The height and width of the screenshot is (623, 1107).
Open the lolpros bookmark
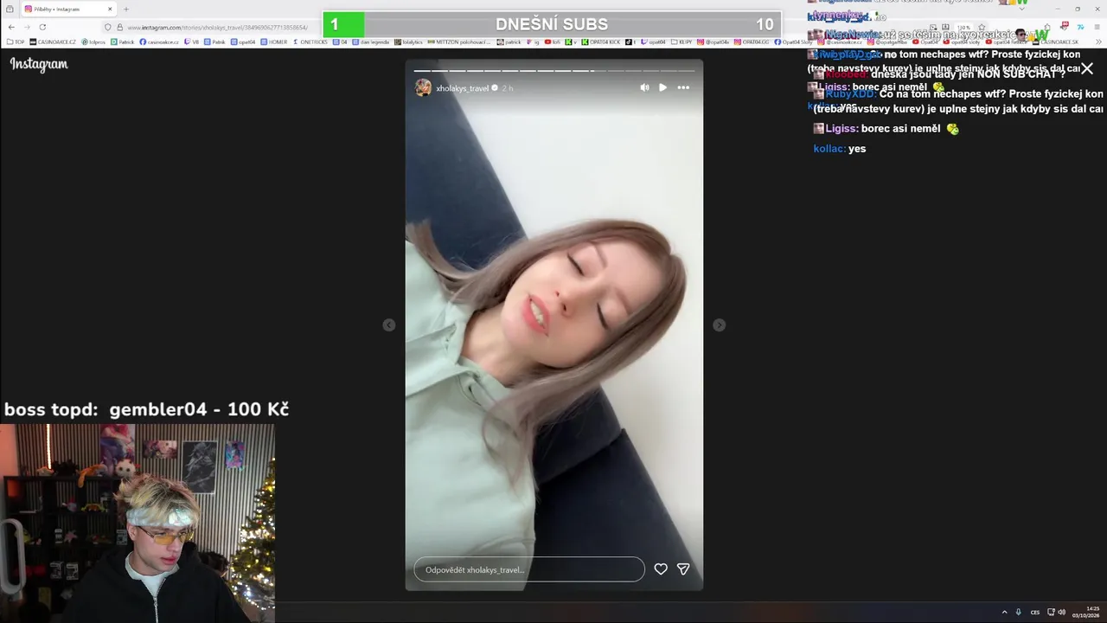click(93, 42)
